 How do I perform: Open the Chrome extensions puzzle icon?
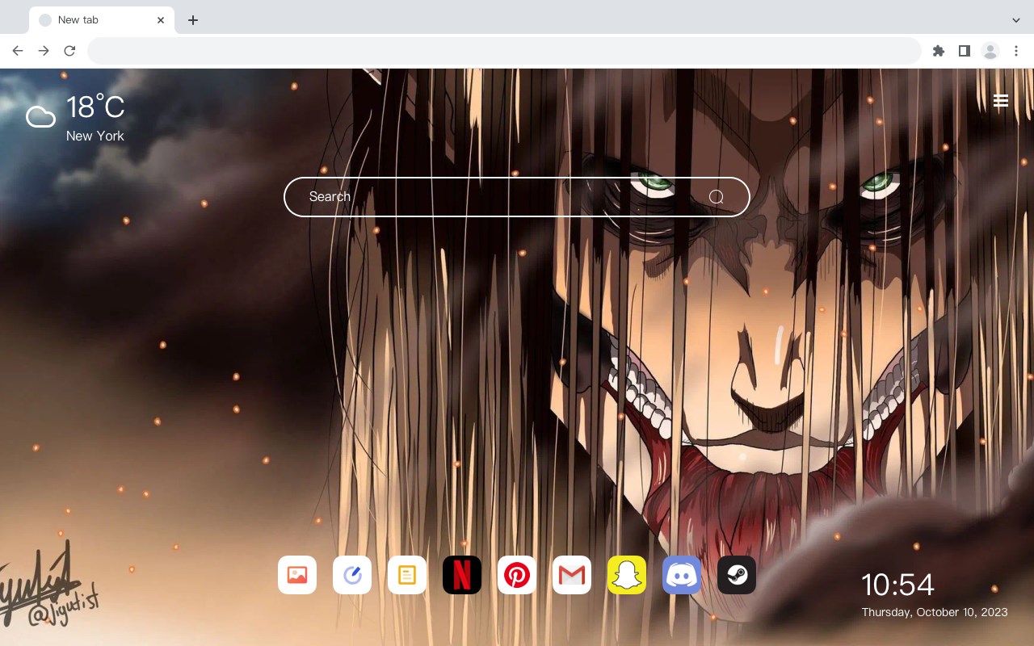[938, 51]
